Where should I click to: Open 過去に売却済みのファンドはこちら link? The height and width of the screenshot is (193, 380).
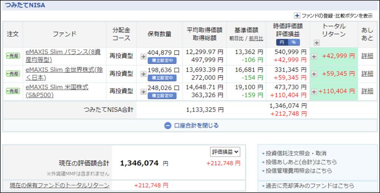[310, 186]
